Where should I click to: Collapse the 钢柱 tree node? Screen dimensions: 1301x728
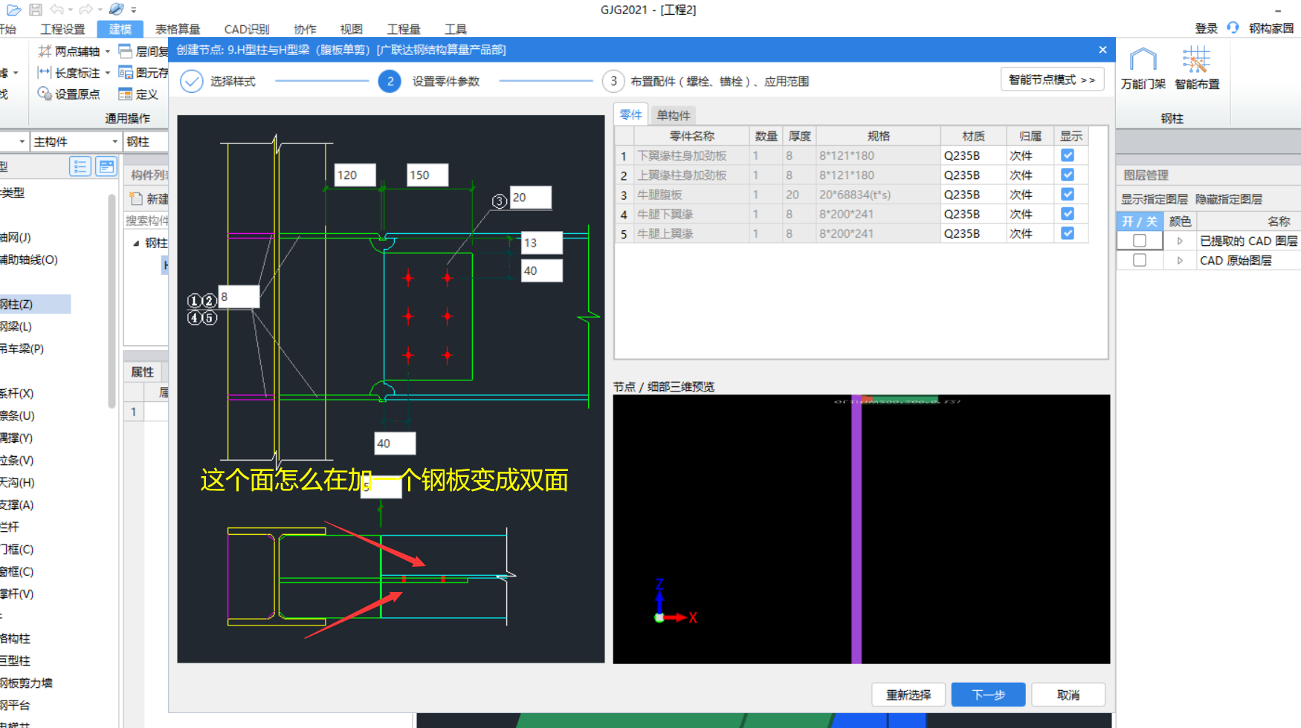point(135,243)
